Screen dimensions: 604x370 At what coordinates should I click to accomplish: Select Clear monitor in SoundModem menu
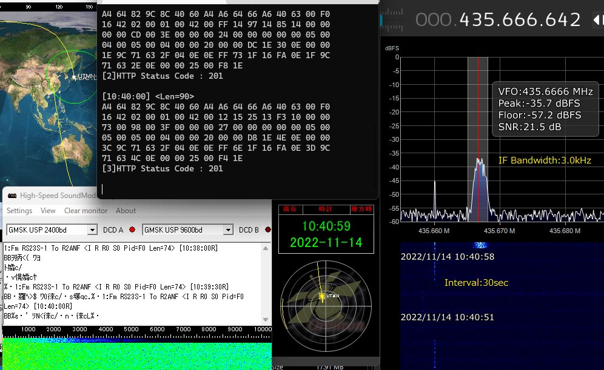click(x=86, y=211)
